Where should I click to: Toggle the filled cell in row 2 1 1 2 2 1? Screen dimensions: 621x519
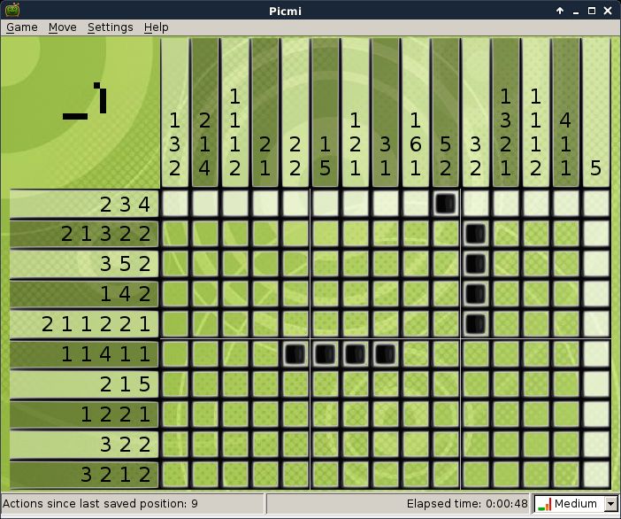pos(475,324)
